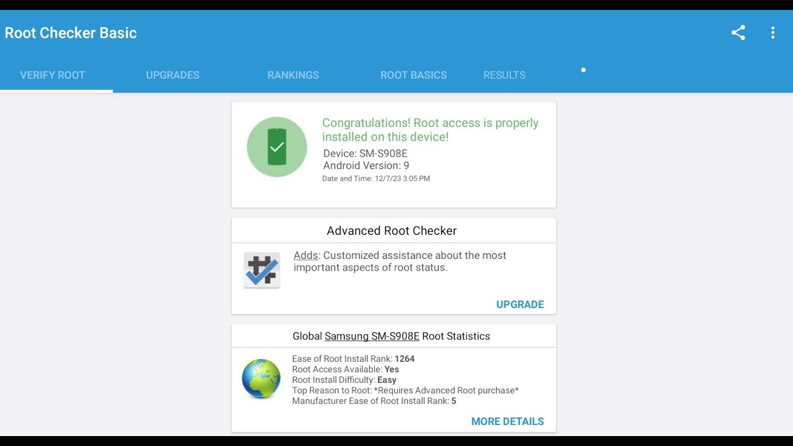The height and width of the screenshot is (446, 793).
Task: Tap the globe icon in Root Statistics
Action: tap(261, 379)
